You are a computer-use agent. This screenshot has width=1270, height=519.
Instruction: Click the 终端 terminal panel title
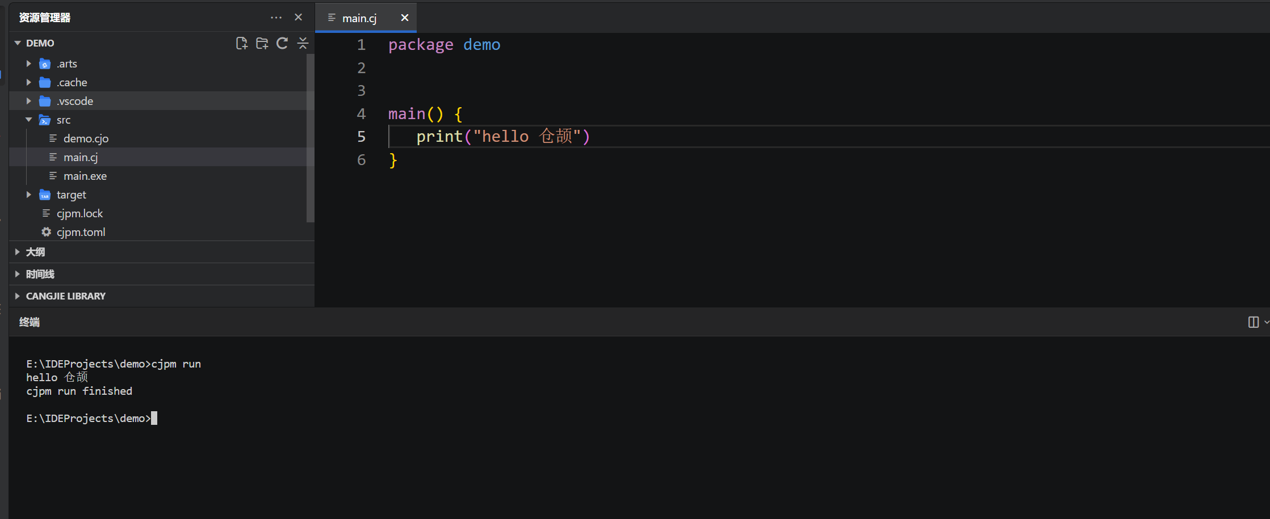pyautogui.click(x=30, y=322)
